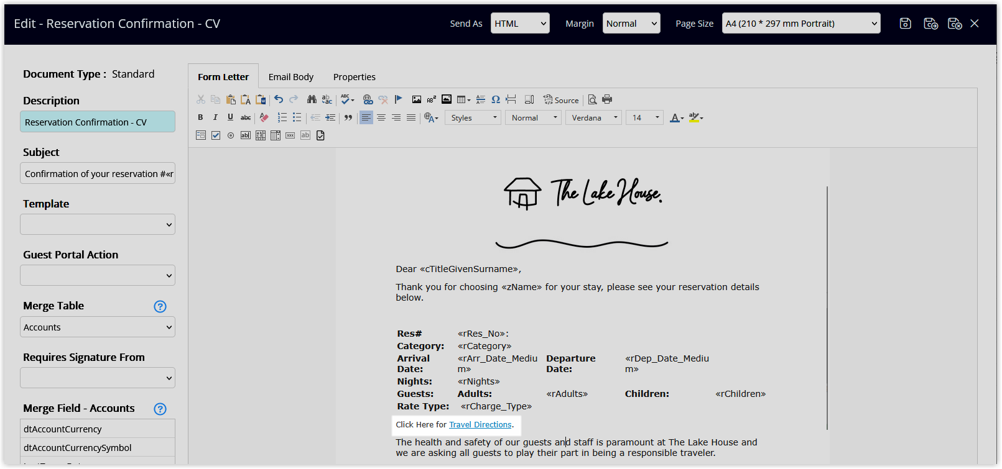
Task: Open the Merge Table Accounts dropdown
Action: (x=98, y=327)
